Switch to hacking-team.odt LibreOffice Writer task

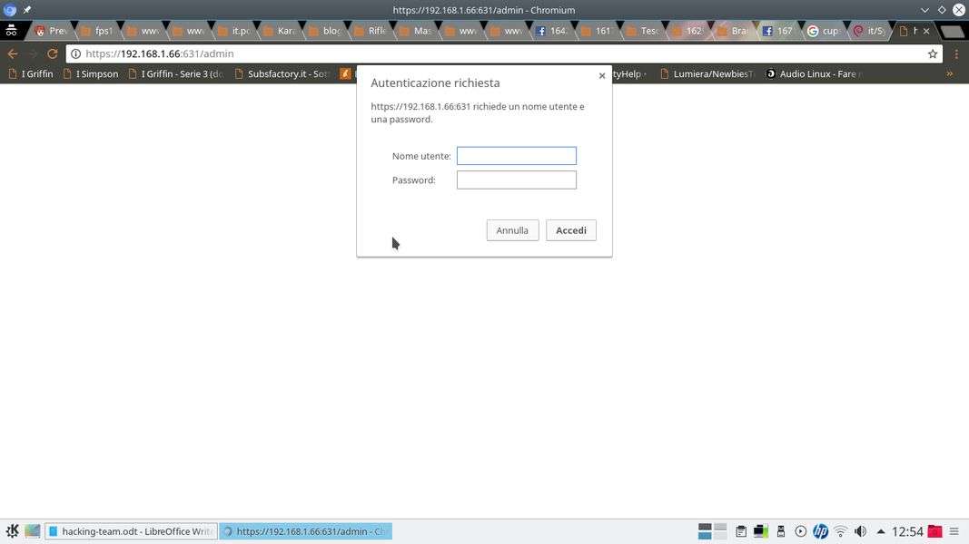(131, 531)
